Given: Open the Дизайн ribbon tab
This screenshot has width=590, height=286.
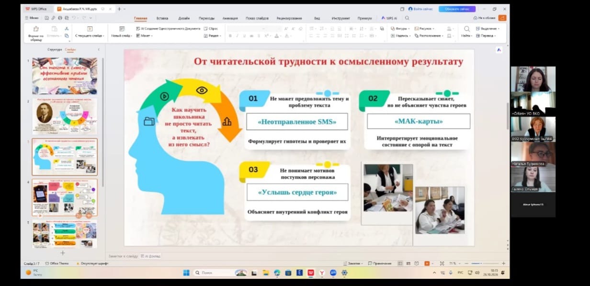Looking at the screenshot, I should pyautogui.click(x=184, y=18).
